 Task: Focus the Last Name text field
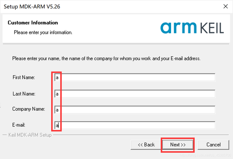(x=135, y=94)
